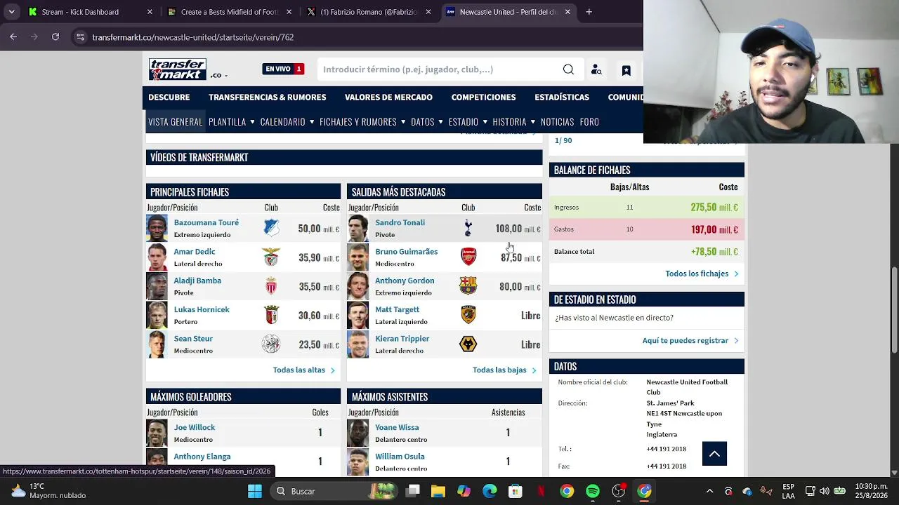This screenshot has height=505, width=899.
Task: Open Spotify from the taskbar
Action: click(593, 491)
